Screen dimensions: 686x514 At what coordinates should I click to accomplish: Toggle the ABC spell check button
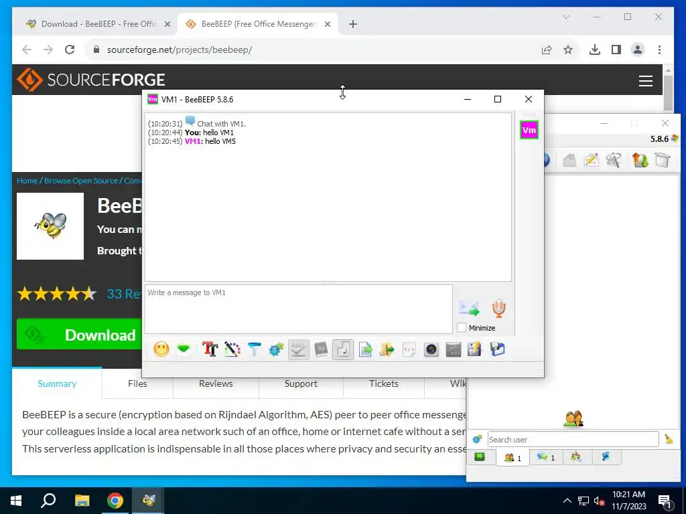(298, 349)
